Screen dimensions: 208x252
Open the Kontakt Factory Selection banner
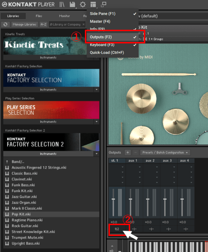(x=51, y=78)
